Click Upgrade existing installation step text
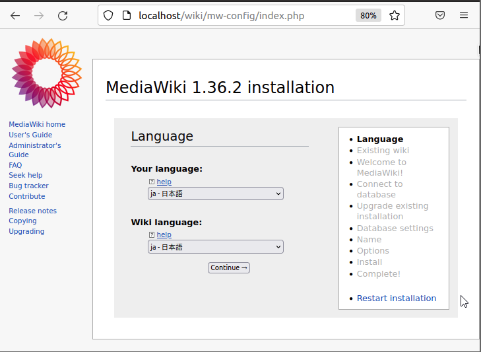Image resolution: width=481 pixels, height=352 pixels. point(393,211)
